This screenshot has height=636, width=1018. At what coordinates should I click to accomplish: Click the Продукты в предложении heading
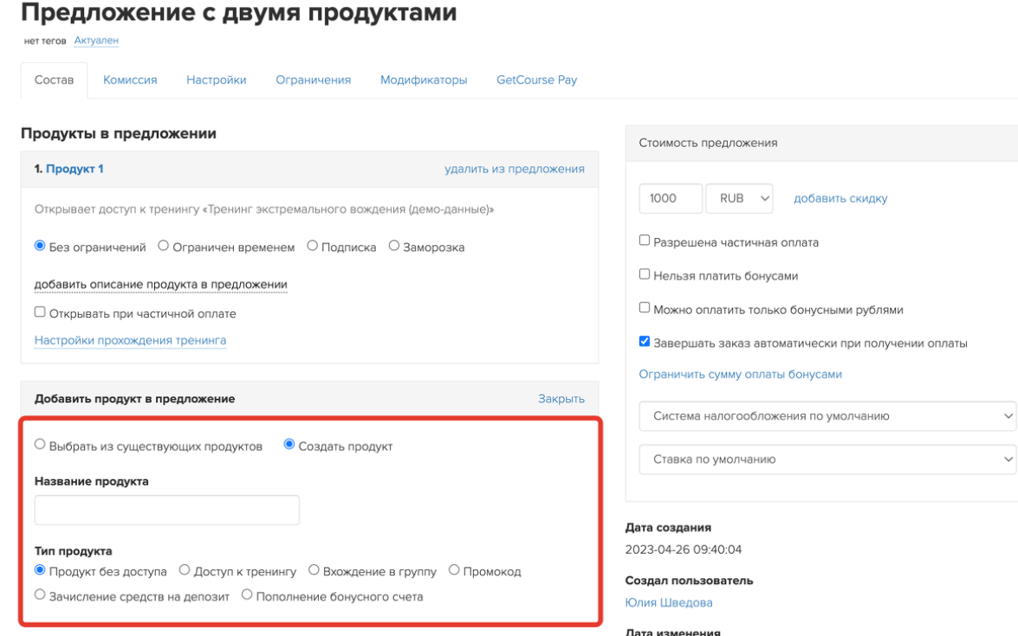pos(119,133)
